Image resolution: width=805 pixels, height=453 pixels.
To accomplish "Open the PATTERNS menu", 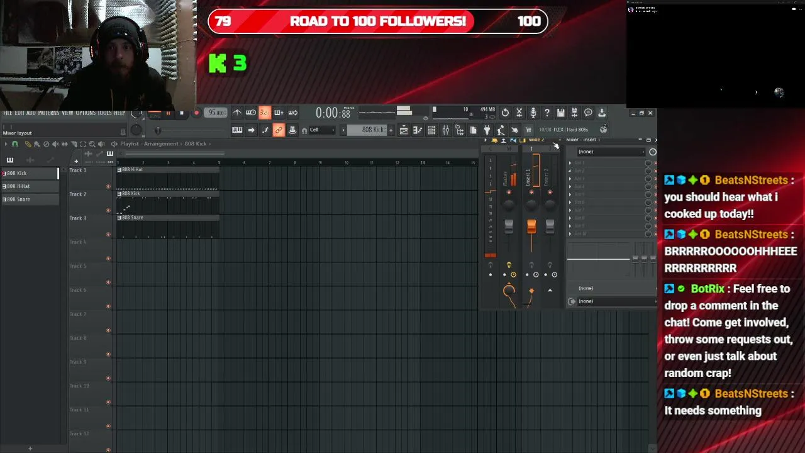I will click(48, 113).
